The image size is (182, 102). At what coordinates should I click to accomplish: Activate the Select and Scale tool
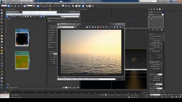25,6
